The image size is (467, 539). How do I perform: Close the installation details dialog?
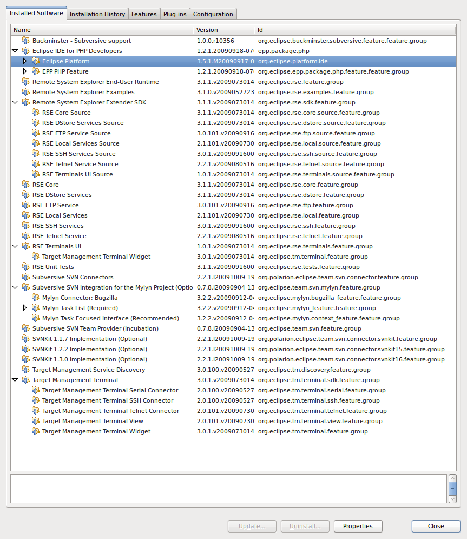436,526
